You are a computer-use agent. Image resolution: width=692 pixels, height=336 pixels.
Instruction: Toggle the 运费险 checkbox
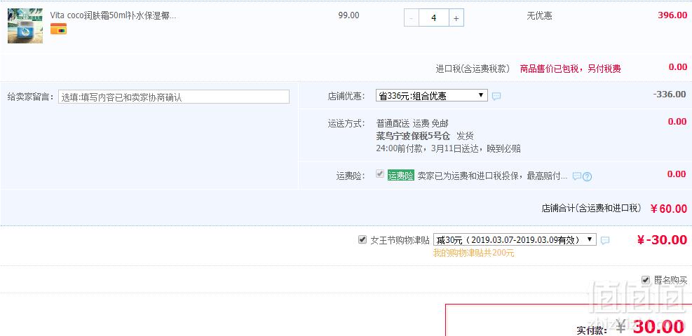[379, 174]
